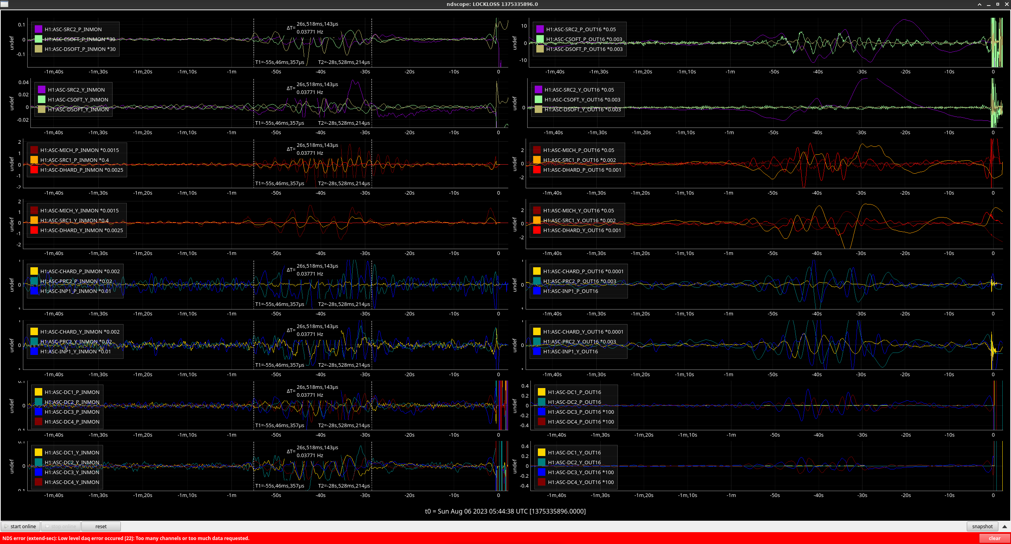Clear the NDS error message
The image size is (1011, 544).
[994, 538]
